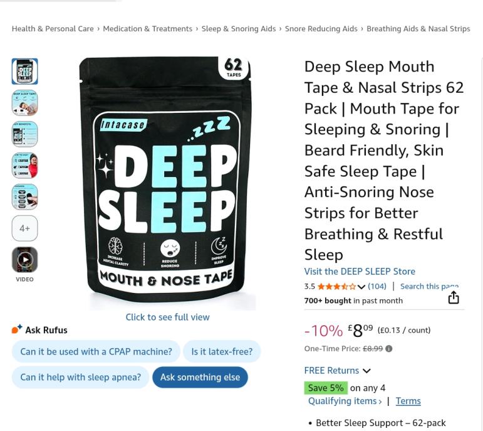Click the share icon
The image size is (483, 431).
pyautogui.click(x=453, y=297)
